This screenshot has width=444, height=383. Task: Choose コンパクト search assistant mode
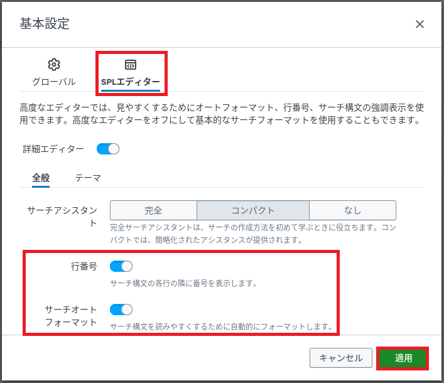pos(252,210)
